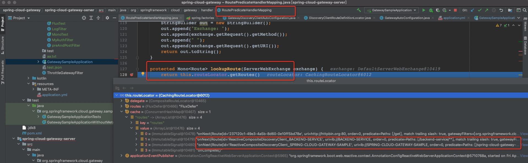
Task: Select the GatewaySampleApplicationTests class
Action: pos(74,117)
